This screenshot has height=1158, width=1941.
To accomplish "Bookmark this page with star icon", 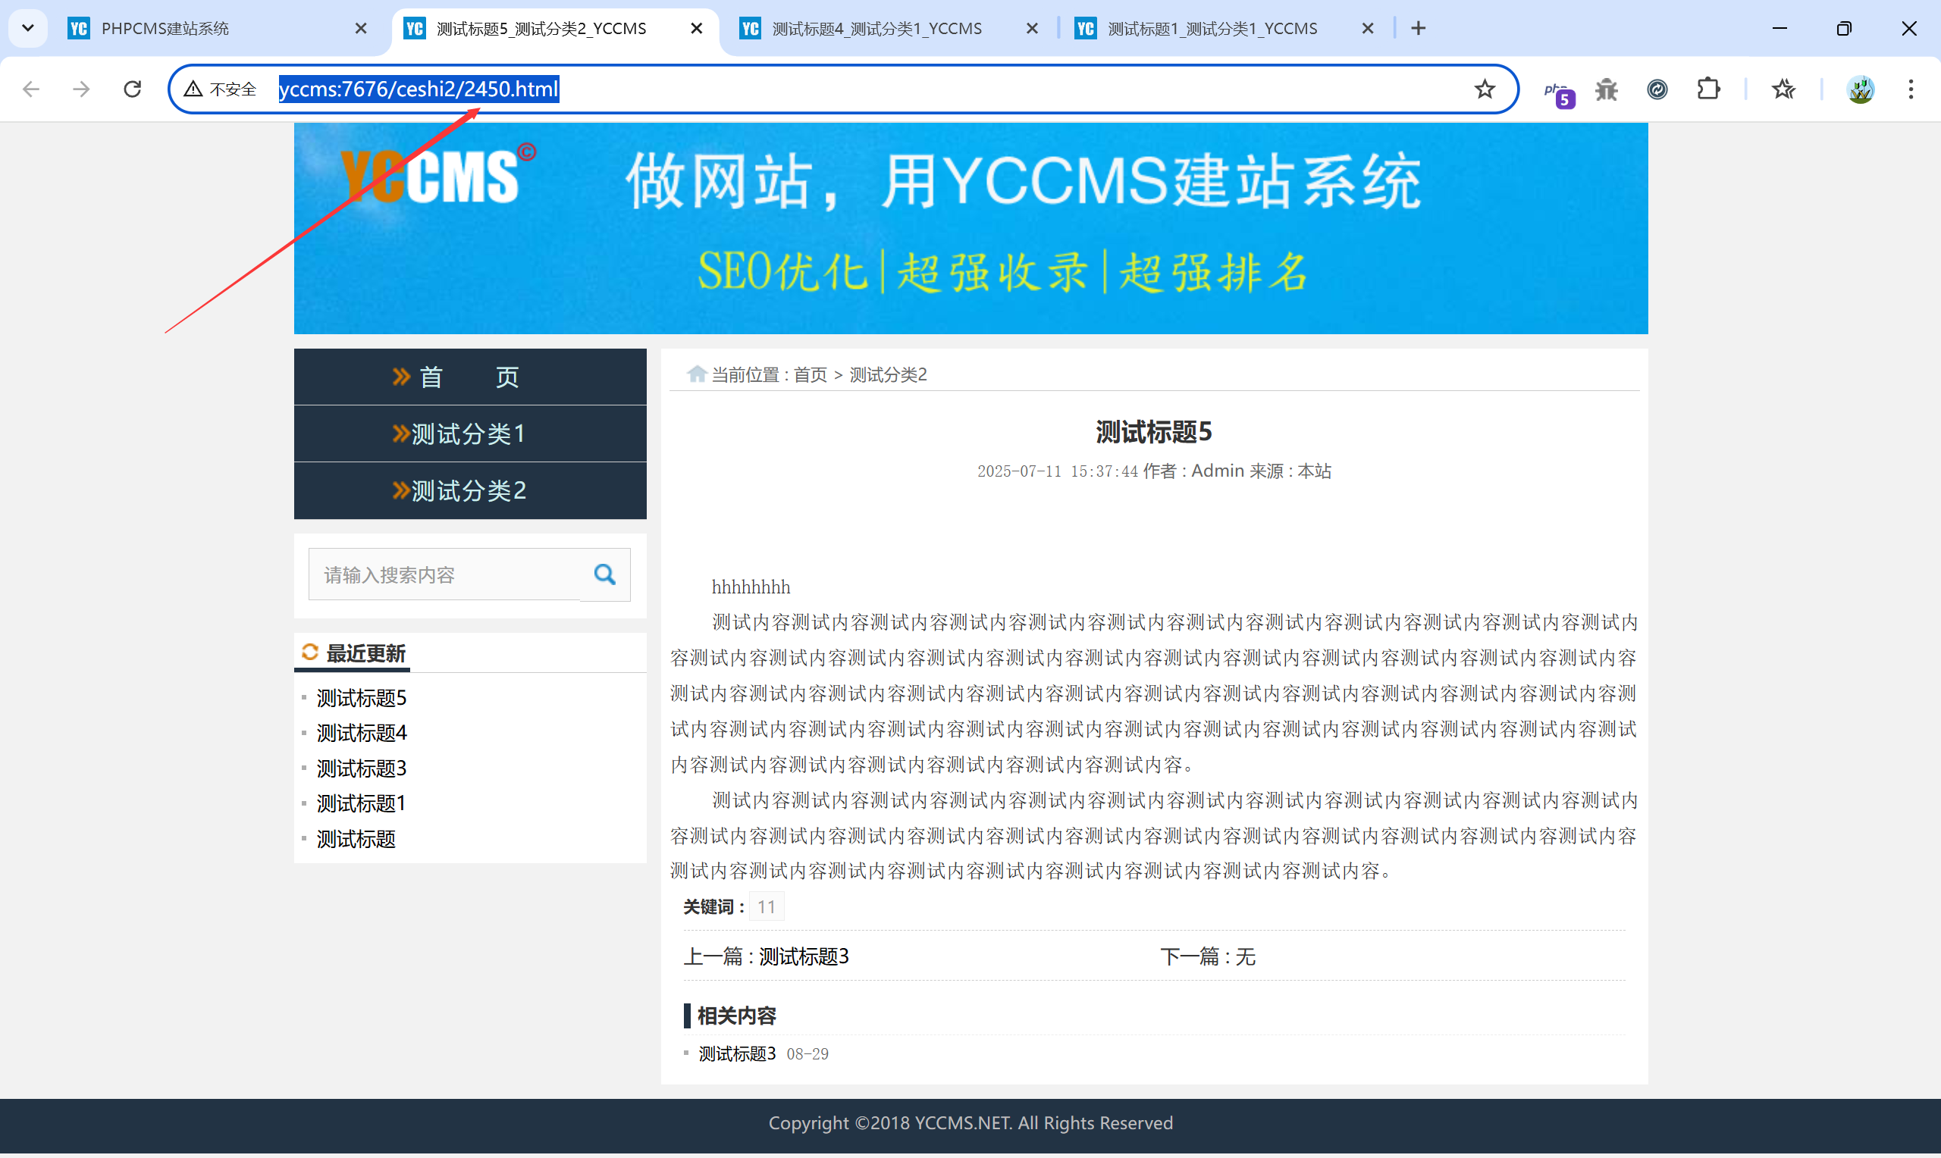I will 1484,89.
